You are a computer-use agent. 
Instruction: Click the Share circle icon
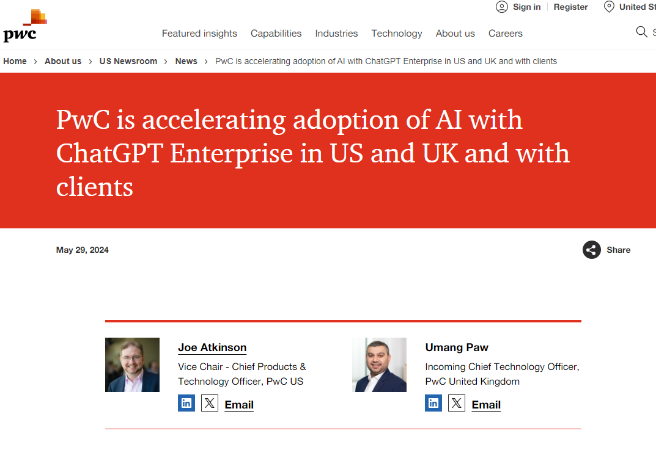coord(592,250)
